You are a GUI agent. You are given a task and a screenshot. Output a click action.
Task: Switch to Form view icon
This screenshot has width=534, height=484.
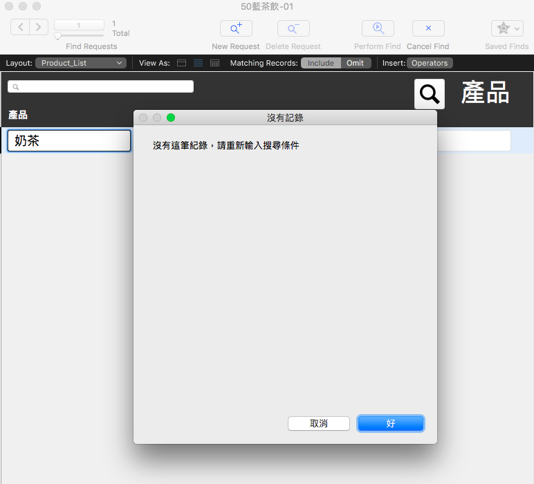click(x=181, y=63)
